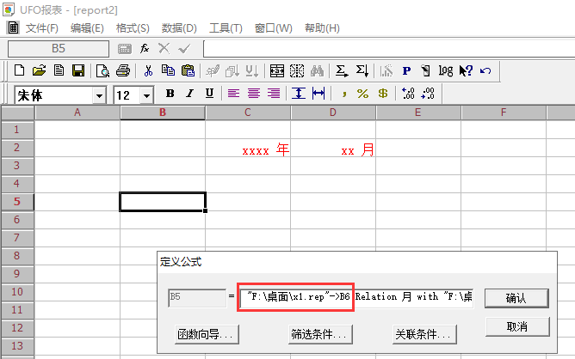Image resolution: width=575 pixels, height=359 pixels.
Task: Click the Cut scissors icon
Action: (148, 70)
